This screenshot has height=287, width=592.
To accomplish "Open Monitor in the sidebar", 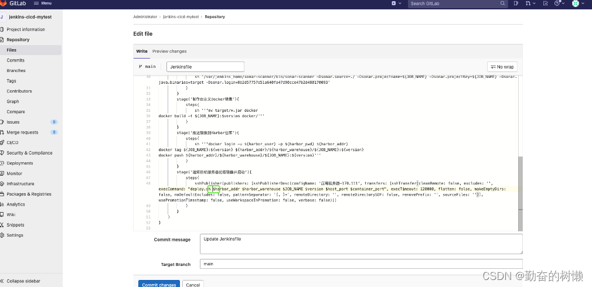I will tap(14, 173).
